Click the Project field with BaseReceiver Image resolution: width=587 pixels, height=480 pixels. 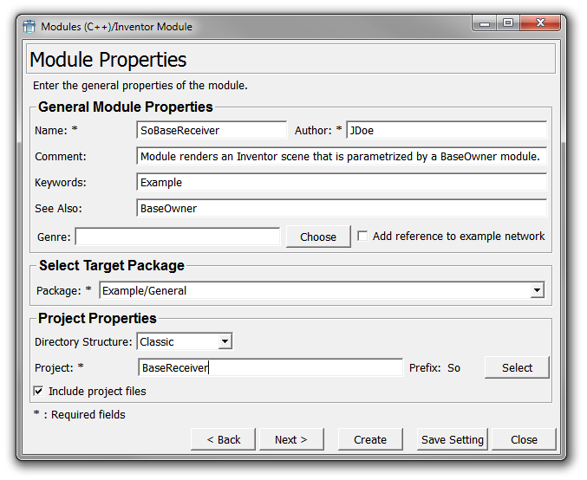point(271,367)
